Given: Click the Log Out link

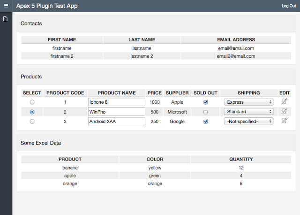Looking at the screenshot, I should (289, 6).
